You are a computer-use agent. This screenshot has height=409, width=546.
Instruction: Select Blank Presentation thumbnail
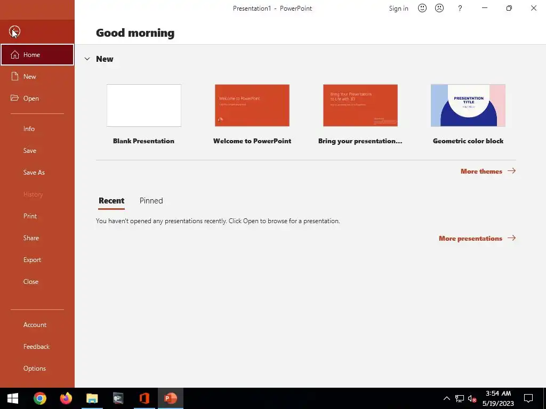click(x=144, y=105)
